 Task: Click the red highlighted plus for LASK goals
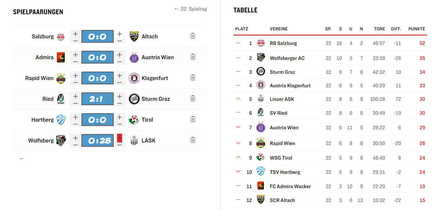click(120, 138)
